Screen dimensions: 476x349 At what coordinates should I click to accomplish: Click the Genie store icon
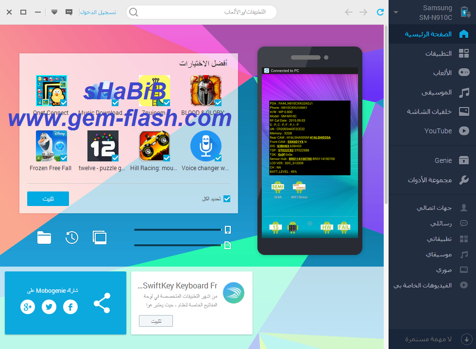tap(463, 160)
